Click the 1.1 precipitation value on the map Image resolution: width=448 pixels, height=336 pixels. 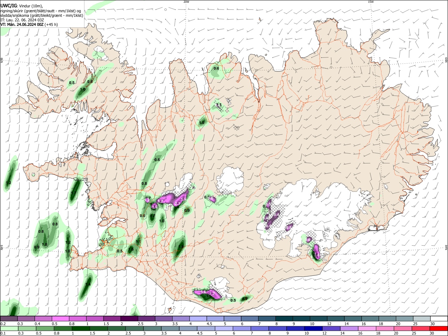point(138,241)
